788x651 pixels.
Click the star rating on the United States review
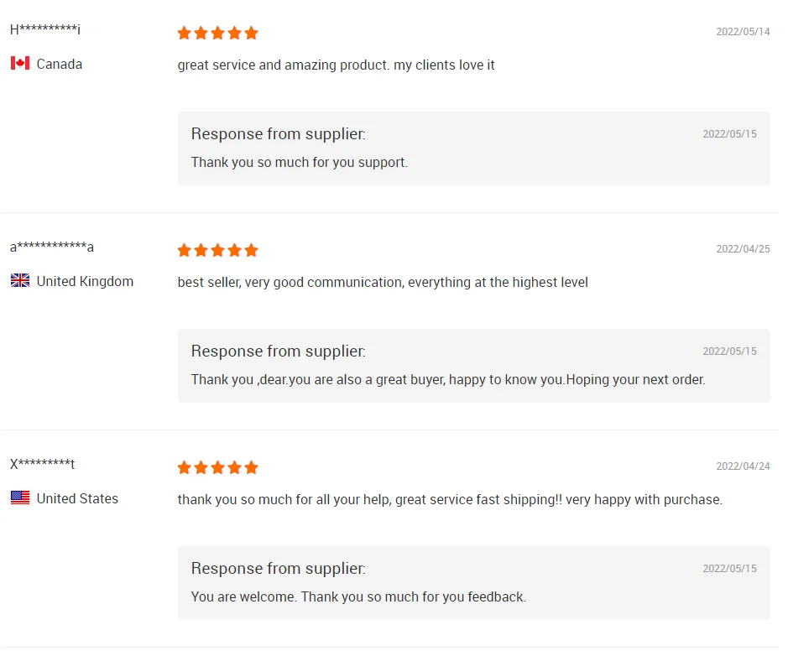pos(217,468)
